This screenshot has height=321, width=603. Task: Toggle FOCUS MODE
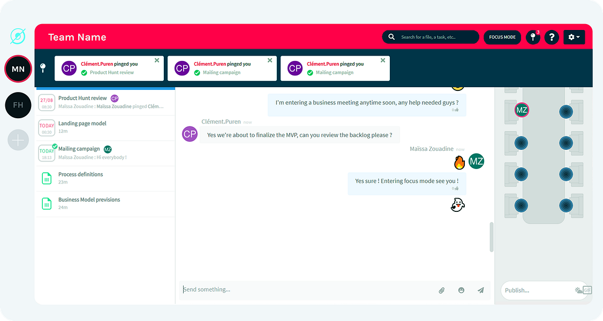point(502,37)
